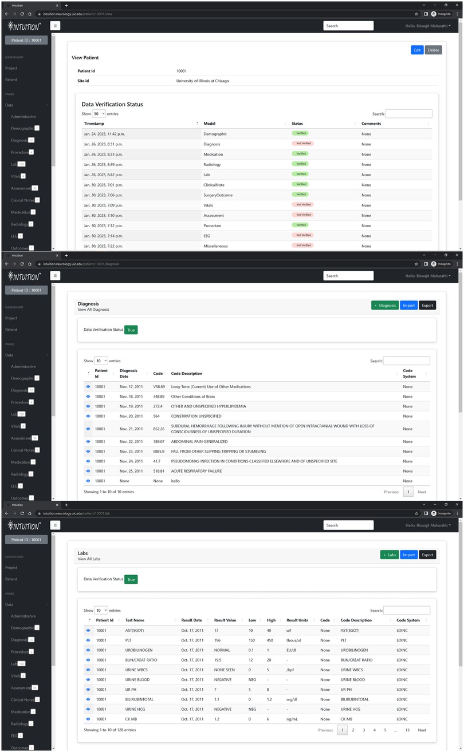Screen dimensions: 464x752
Task: Click the eye icon for SUBDURAL HEMORRHAGE row
Action: click(88, 429)
